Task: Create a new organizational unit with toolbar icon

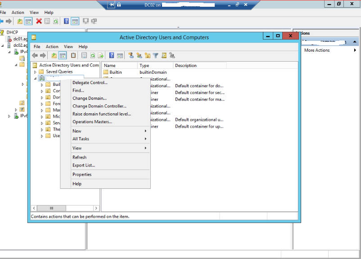Action: [x=147, y=55]
